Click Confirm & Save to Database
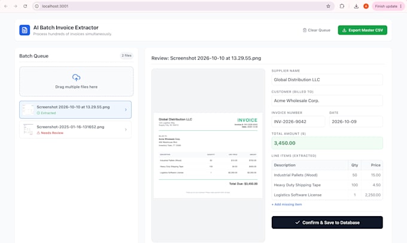This screenshot has width=407, height=243. [x=327, y=223]
